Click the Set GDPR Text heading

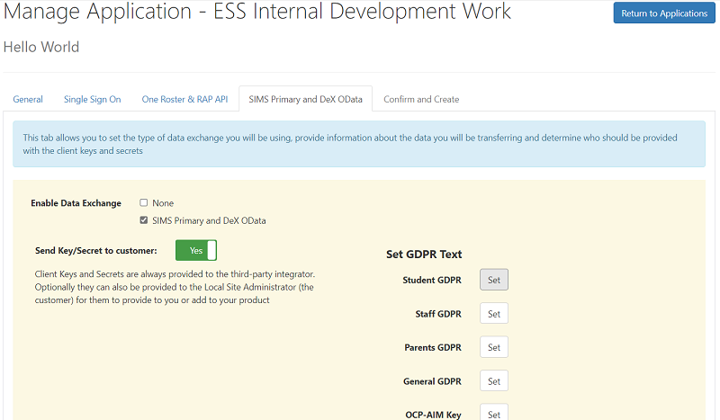tap(424, 254)
